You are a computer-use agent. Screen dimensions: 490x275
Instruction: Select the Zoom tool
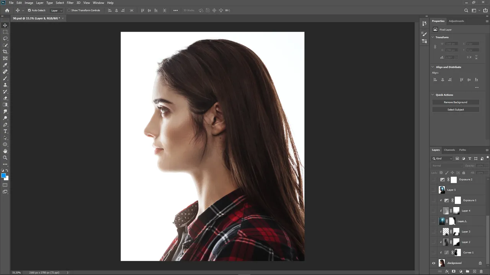click(x=5, y=158)
